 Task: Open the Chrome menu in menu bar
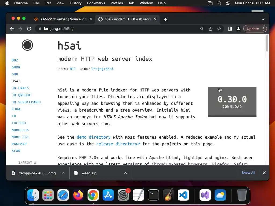21,3
